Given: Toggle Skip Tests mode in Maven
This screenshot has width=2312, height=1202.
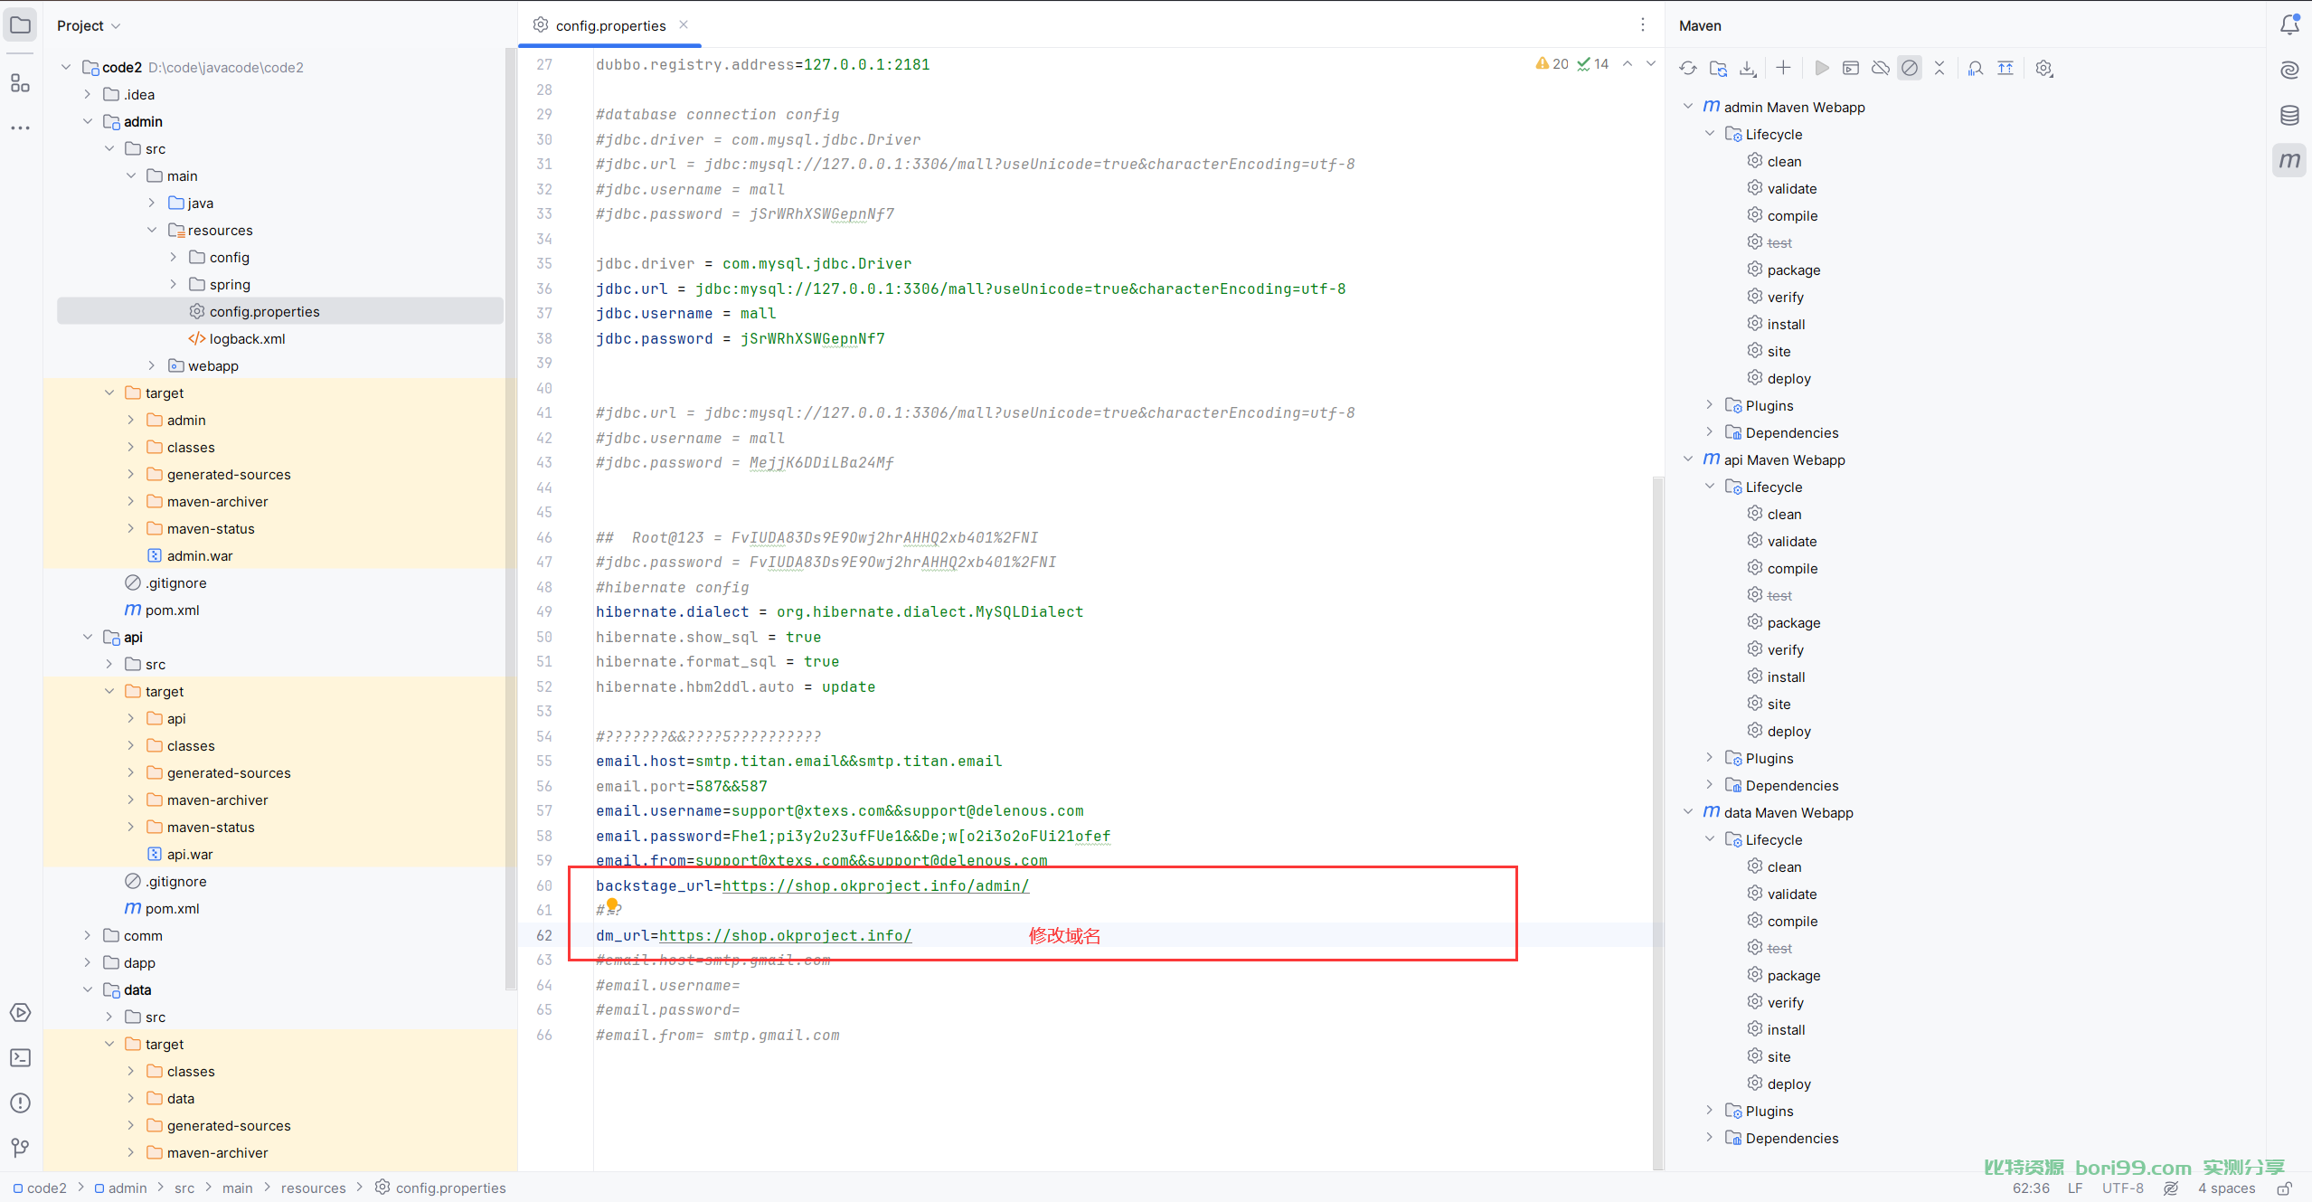Looking at the screenshot, I should click(1910, 68).
